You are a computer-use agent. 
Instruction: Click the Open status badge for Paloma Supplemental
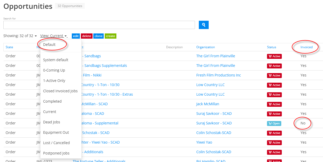click(x=274, y=123)
